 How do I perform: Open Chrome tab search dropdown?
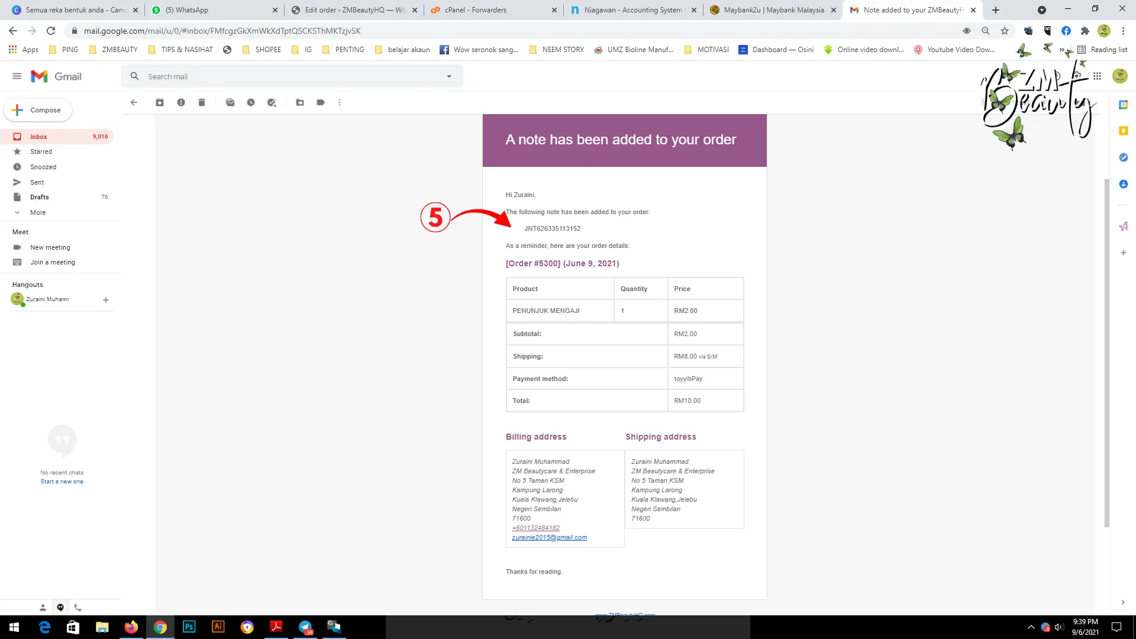pyautogui.click(x=1042, y=10)
